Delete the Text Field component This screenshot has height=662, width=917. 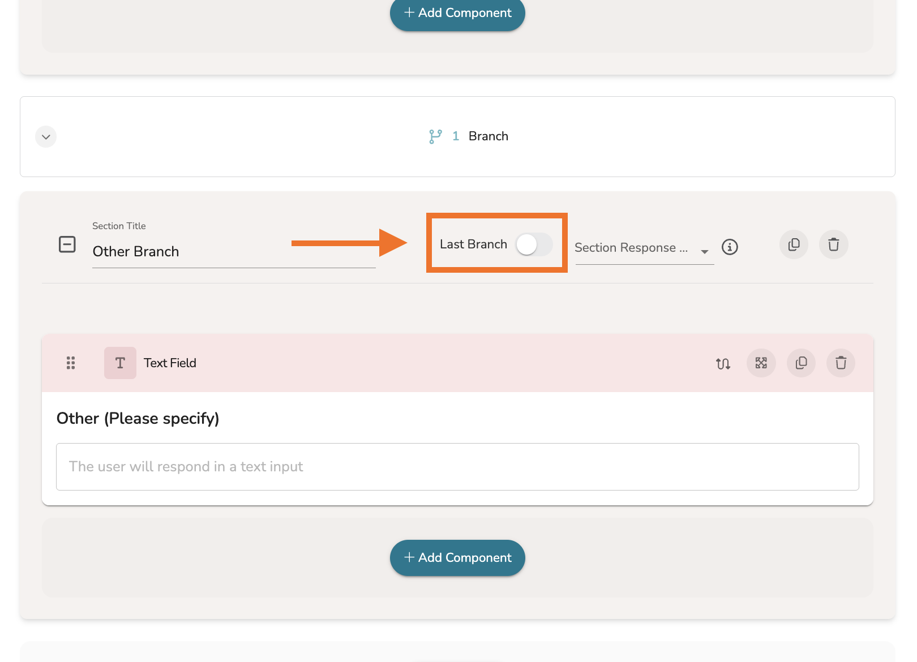pos(841,363)
